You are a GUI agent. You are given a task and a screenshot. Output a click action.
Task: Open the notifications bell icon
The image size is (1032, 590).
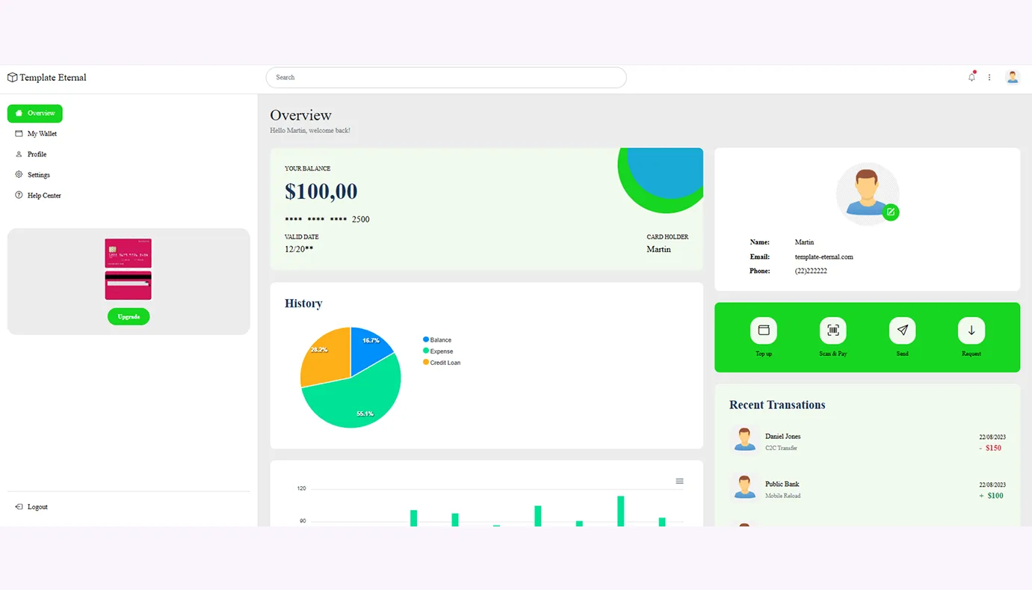click(971, 77)
